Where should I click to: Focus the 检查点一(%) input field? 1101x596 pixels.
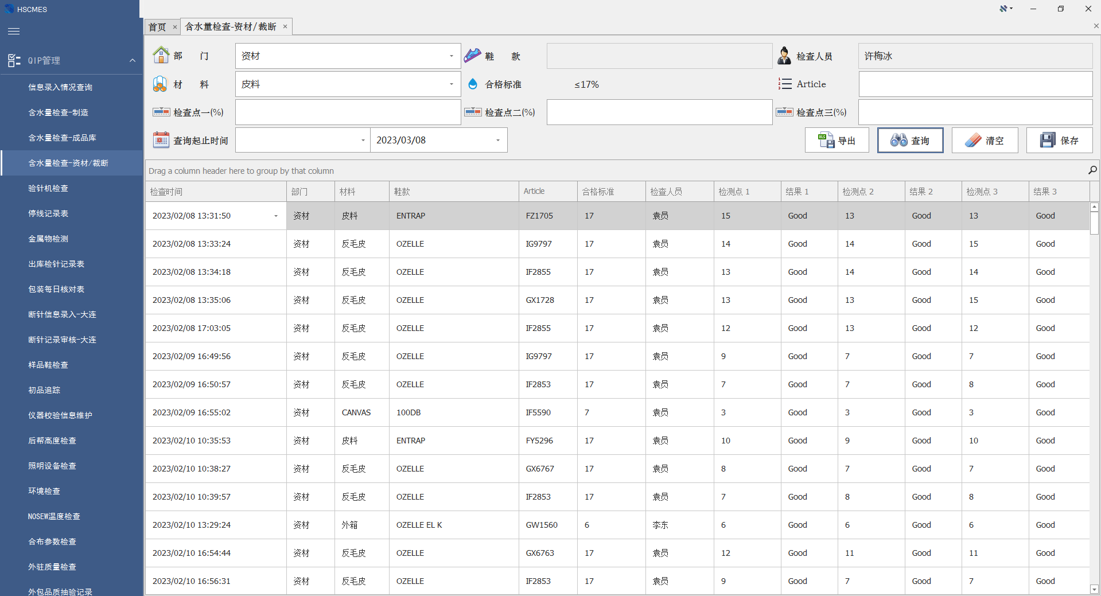348,112
